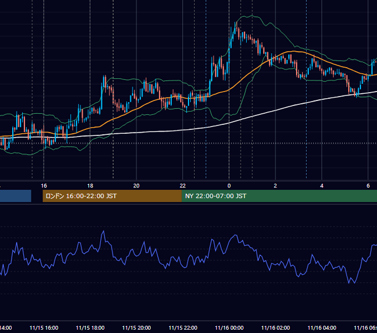The width and height of the screenshot is (377, 333).
Task: Click the 6 hour axis label
Action: [x=368, y=186]
